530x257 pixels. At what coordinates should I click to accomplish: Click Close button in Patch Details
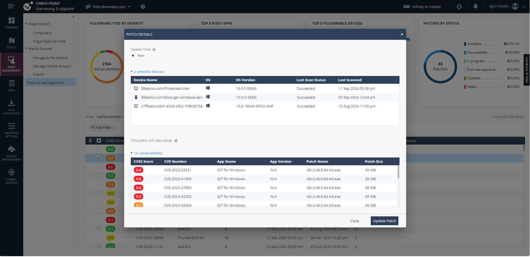[354, 221]
